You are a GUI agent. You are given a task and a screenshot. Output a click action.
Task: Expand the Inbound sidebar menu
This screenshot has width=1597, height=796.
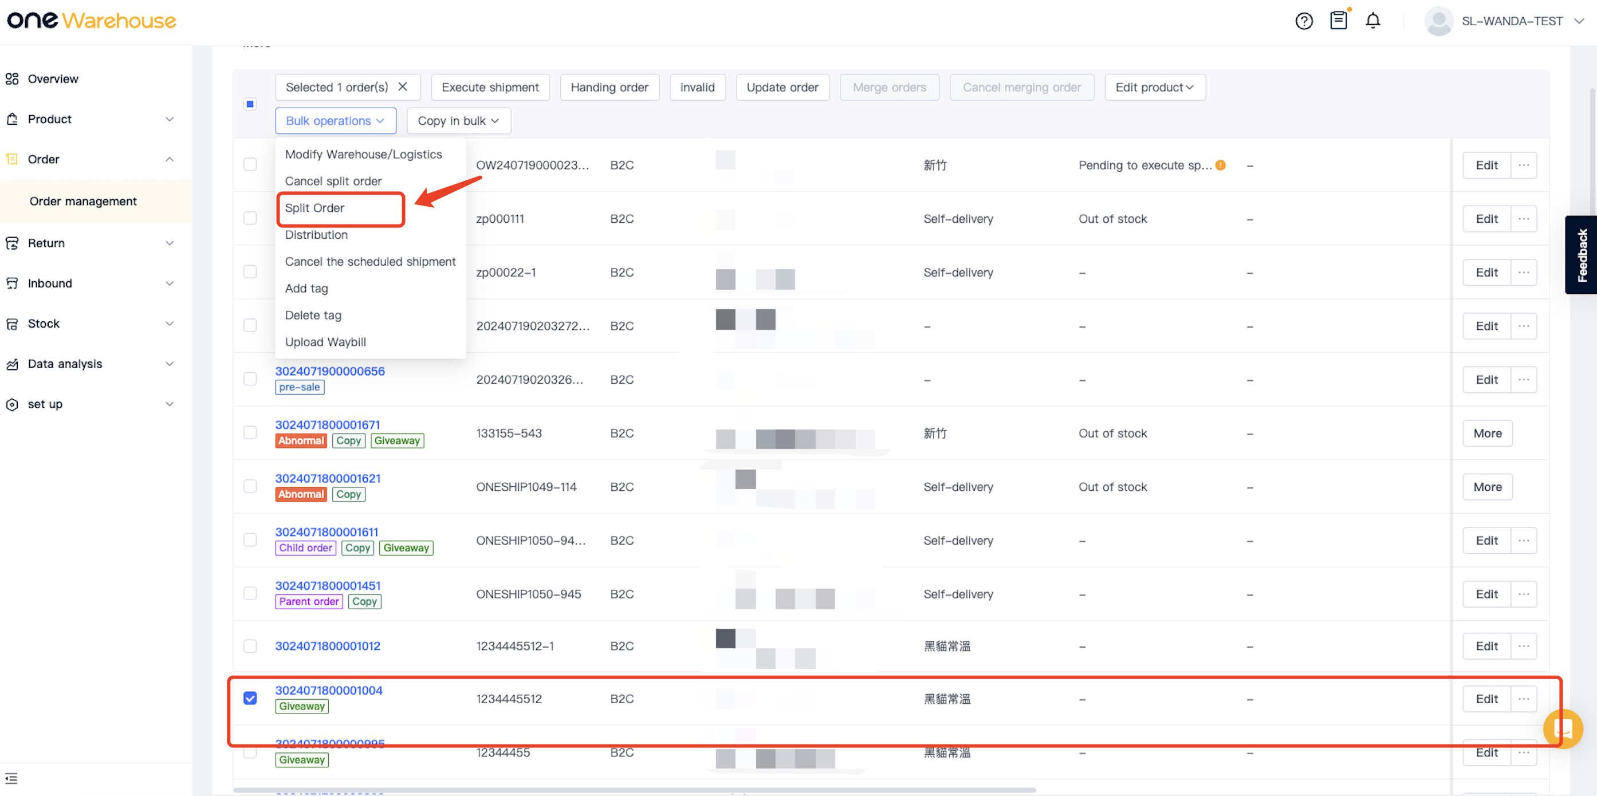(169, 283)
